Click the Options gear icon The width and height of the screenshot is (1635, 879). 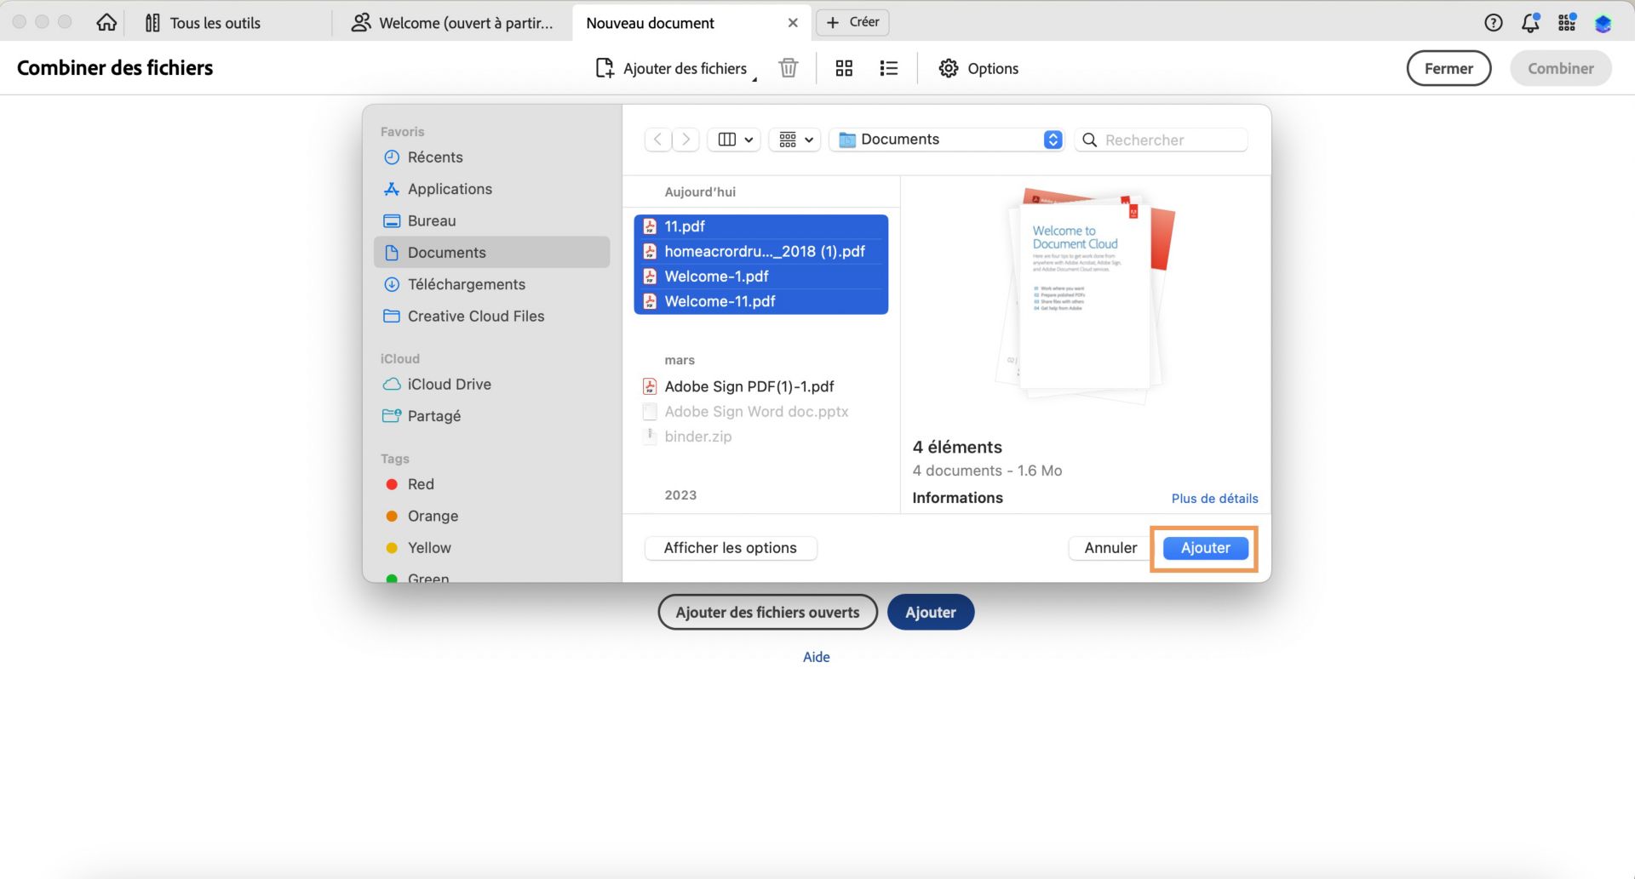[949, 68]
